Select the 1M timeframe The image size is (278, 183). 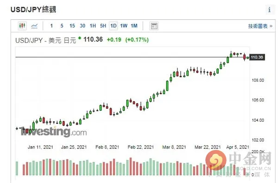click(x=134, y=26)
